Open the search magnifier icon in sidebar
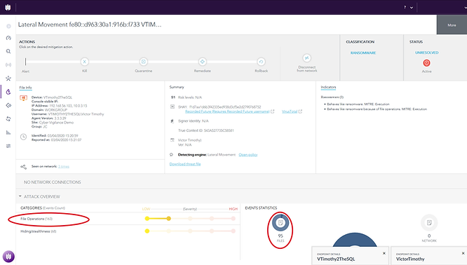 8,51
